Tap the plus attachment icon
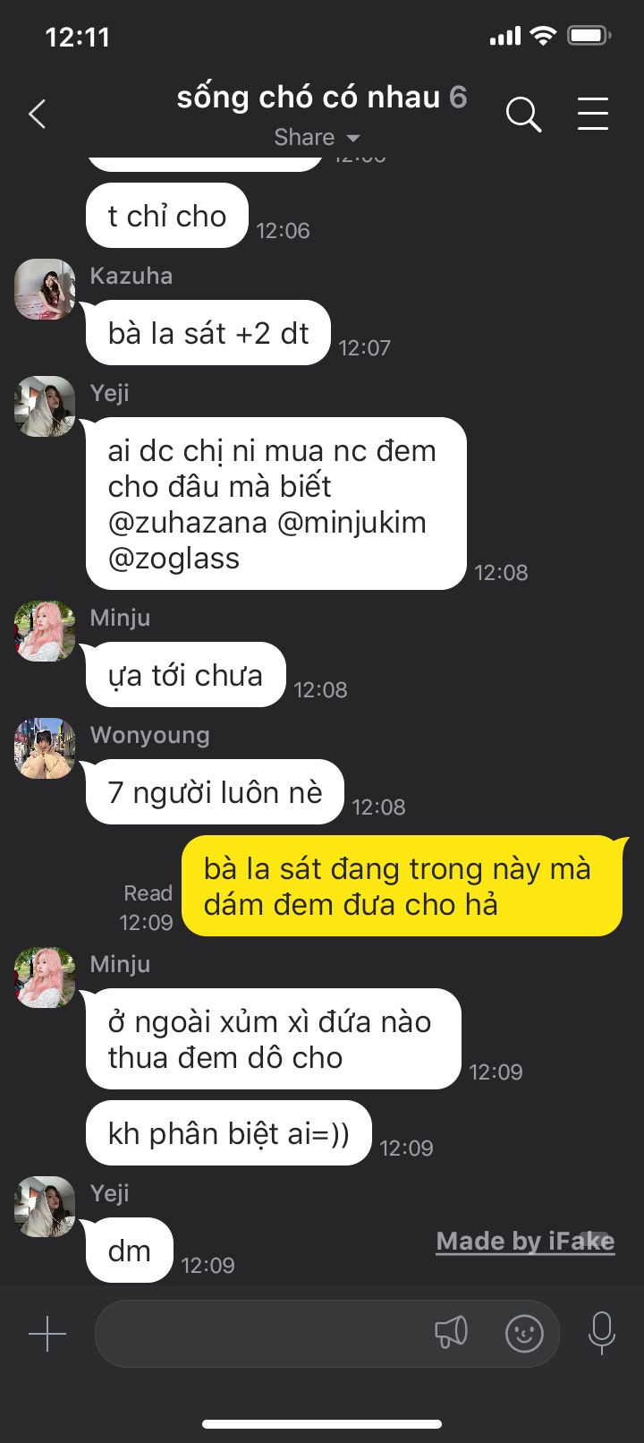The image size is (644, 1443). point(47,1334)
